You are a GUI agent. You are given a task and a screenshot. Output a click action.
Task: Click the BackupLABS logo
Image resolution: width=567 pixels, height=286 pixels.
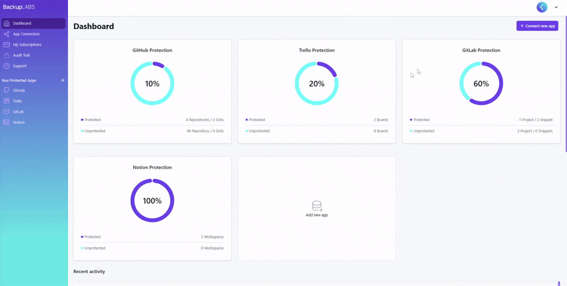[19, 7]
